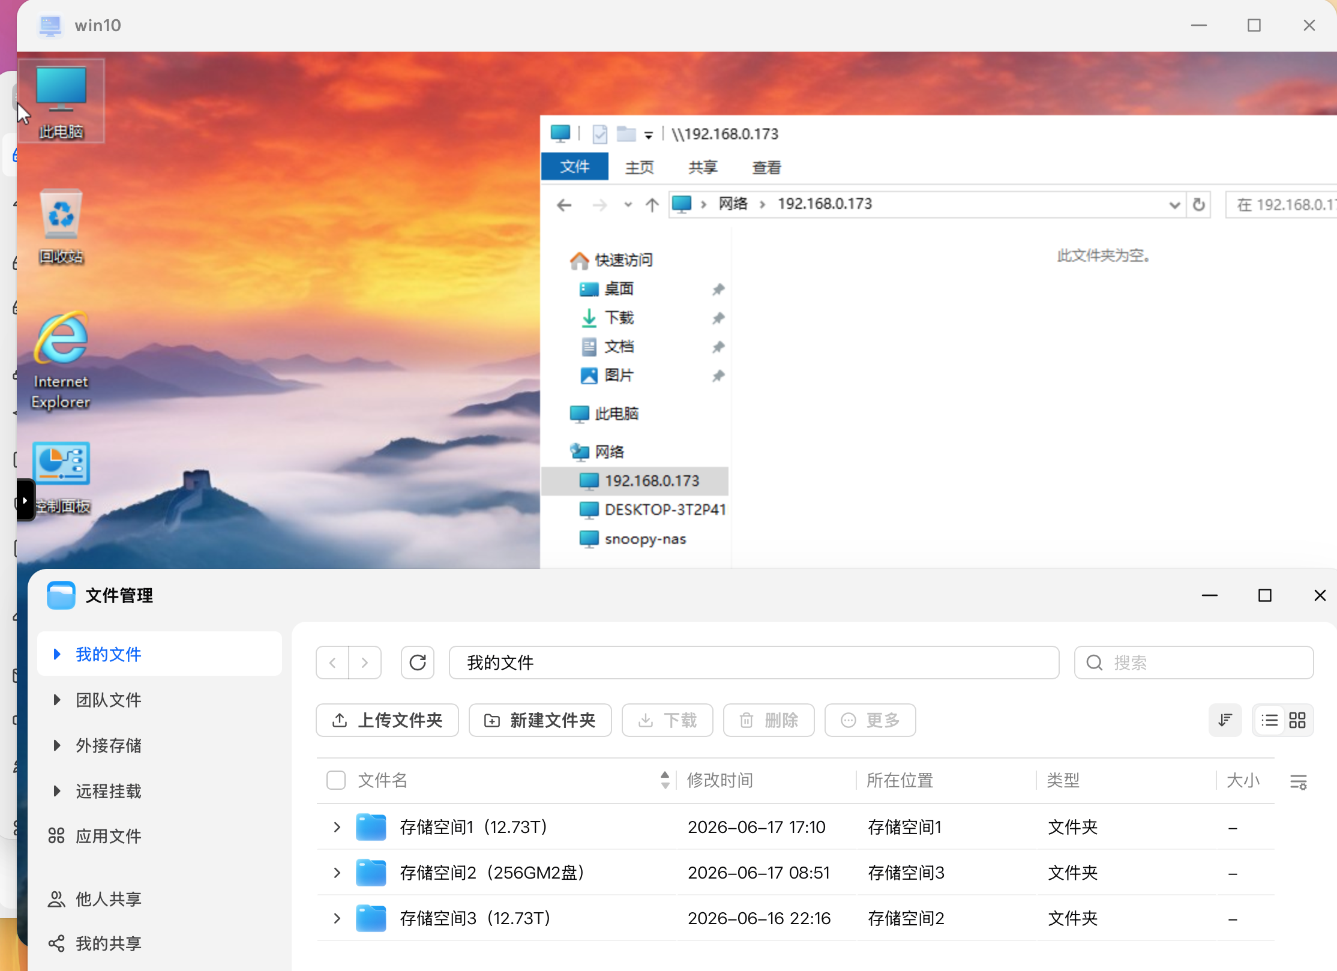Click the 搜索 search field
Image resolution: width=1337 pixels, height=971 pixels.
click(1194, 663)
